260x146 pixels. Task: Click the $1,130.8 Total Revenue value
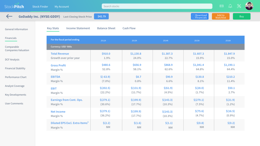136,54
